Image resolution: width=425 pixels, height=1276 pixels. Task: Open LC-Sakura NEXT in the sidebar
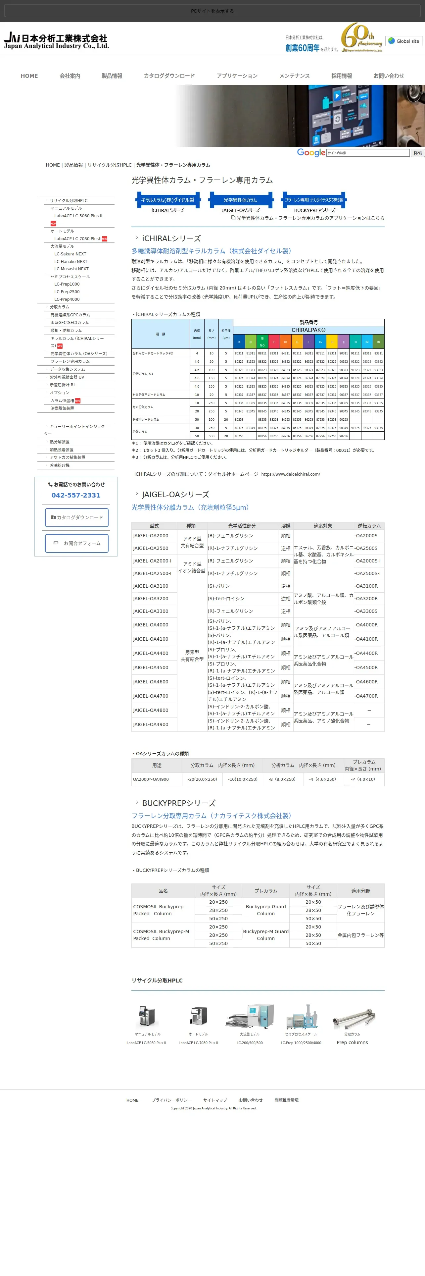coord(70,254)
